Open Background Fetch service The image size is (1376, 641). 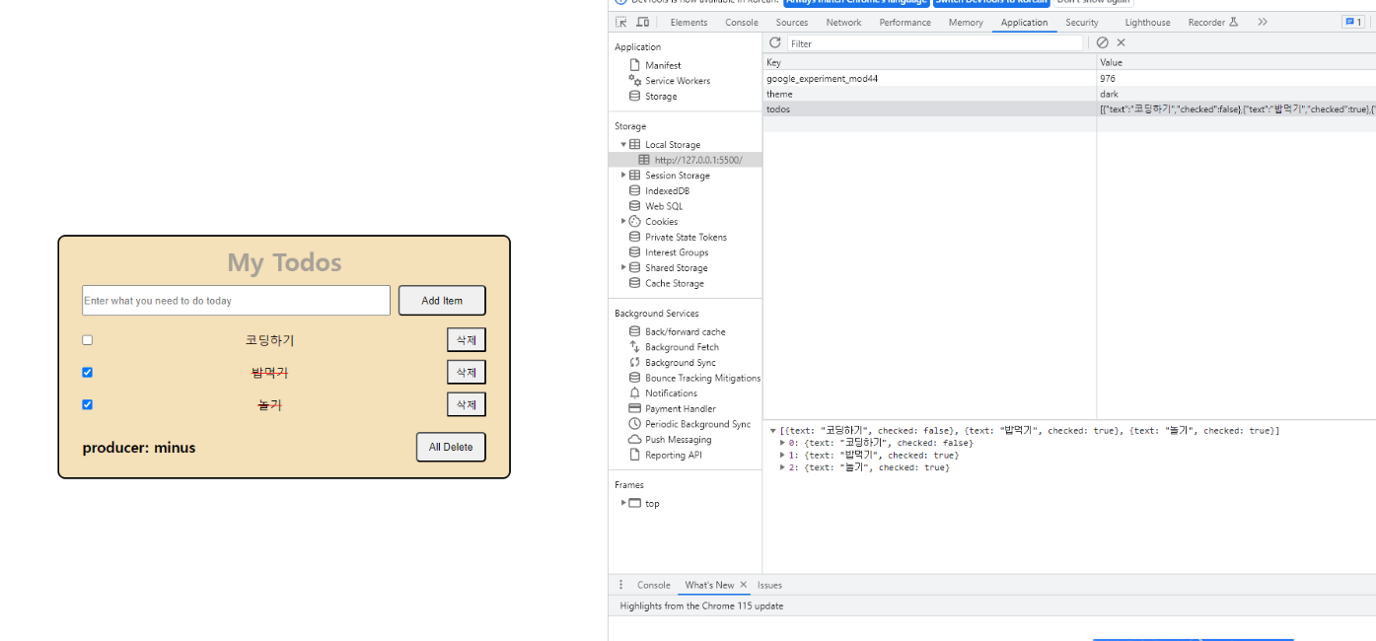tap(682, 347)
